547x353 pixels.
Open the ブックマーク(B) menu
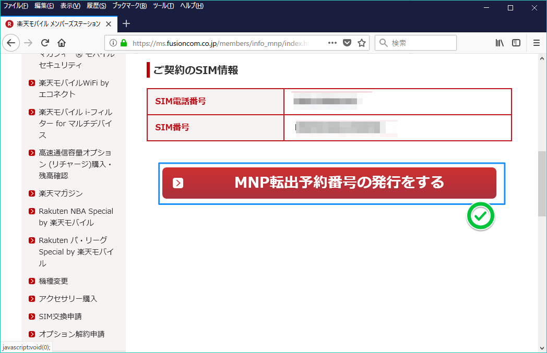129,6
